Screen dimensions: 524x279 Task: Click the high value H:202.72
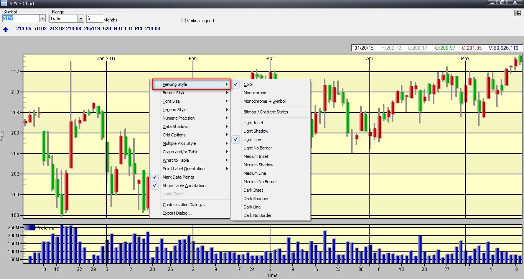pyautogui.click(x=391, y=48)
